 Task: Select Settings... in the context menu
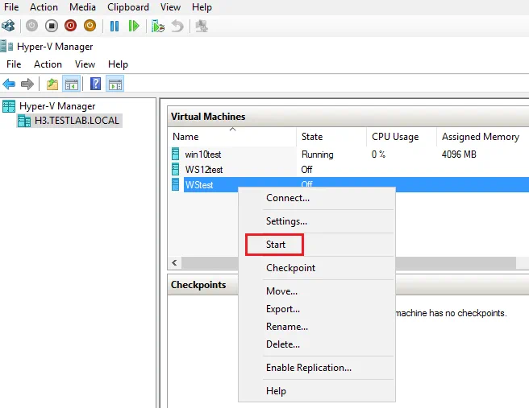point(286,220)
